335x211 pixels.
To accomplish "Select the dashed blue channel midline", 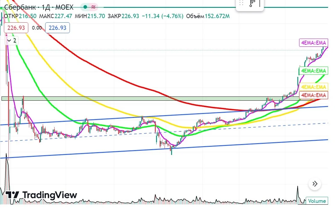I will (164, 132).
